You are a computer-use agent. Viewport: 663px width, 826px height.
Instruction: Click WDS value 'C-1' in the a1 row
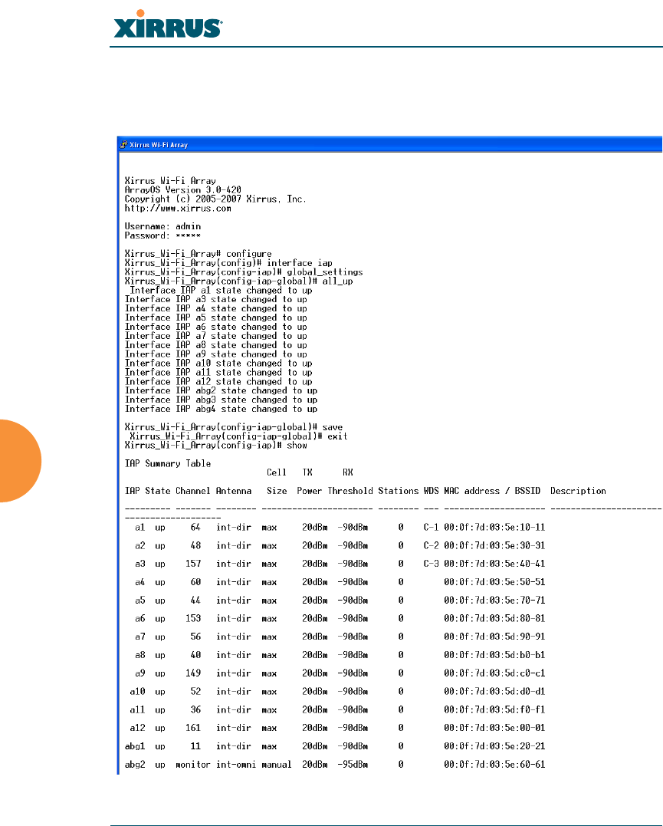tap(432, 528)
